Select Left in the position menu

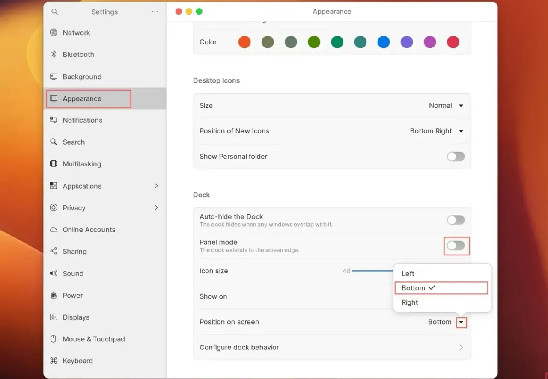(408, 273)
